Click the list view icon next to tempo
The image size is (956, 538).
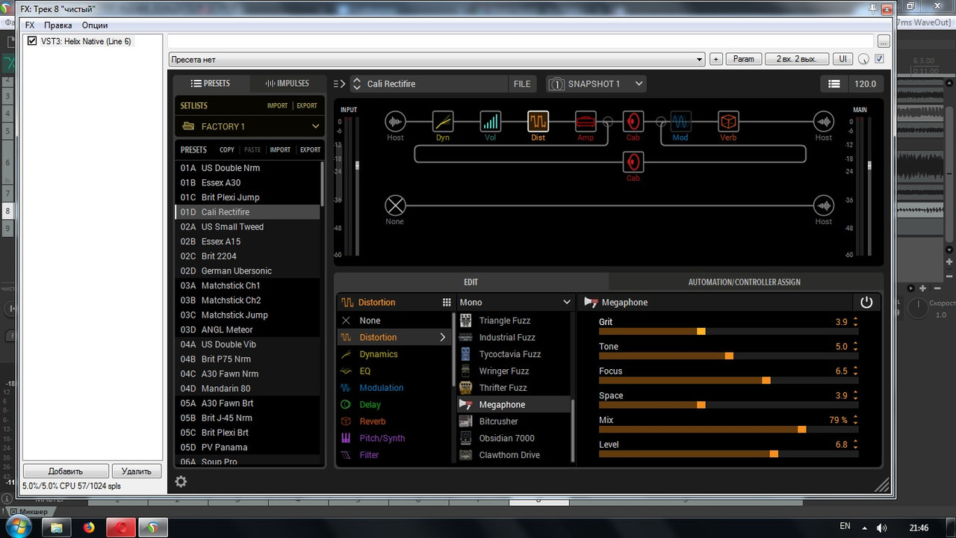(834, 84)
